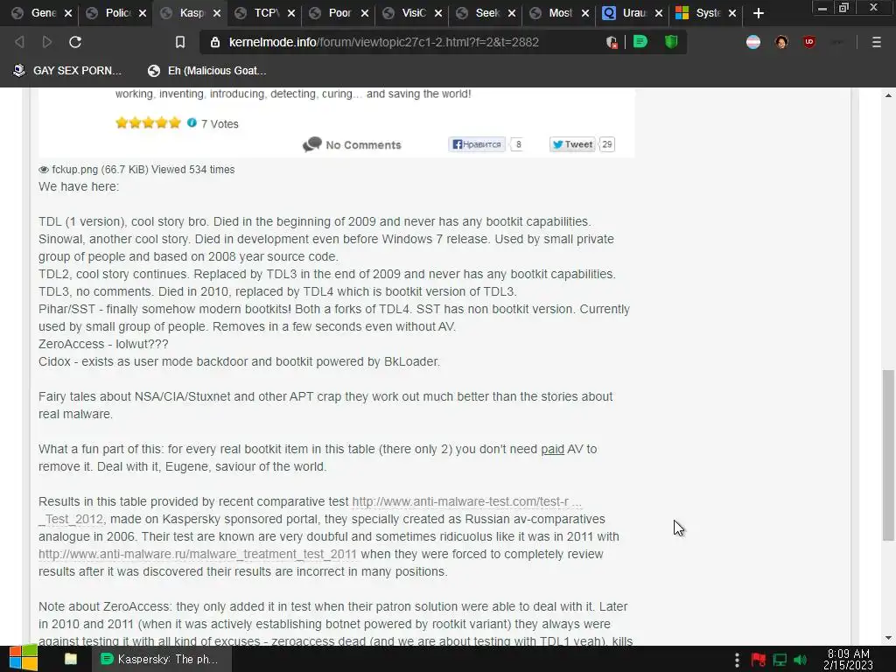This screenshot has height=672, width=896.
Task: Click the Kaspersky taskbar window button
Action: [161, 659]
